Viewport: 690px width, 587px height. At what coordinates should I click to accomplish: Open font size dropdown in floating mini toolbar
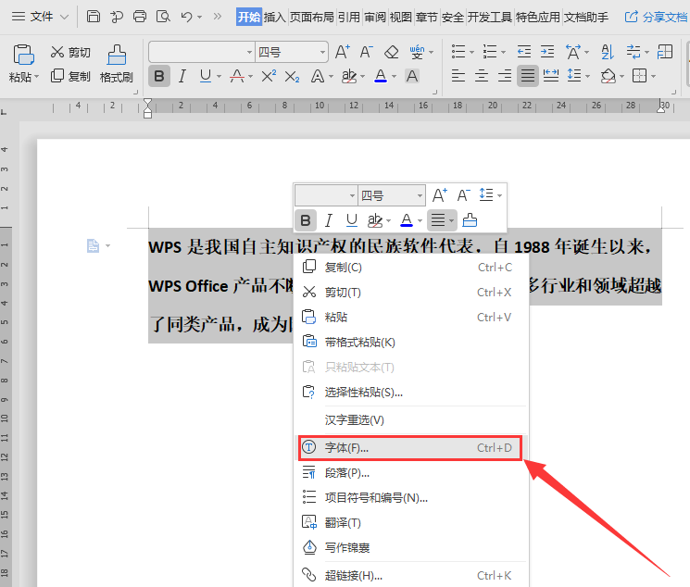point(420,195)
